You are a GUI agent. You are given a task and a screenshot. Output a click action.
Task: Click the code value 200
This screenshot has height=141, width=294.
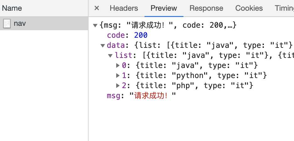(141, 35)
